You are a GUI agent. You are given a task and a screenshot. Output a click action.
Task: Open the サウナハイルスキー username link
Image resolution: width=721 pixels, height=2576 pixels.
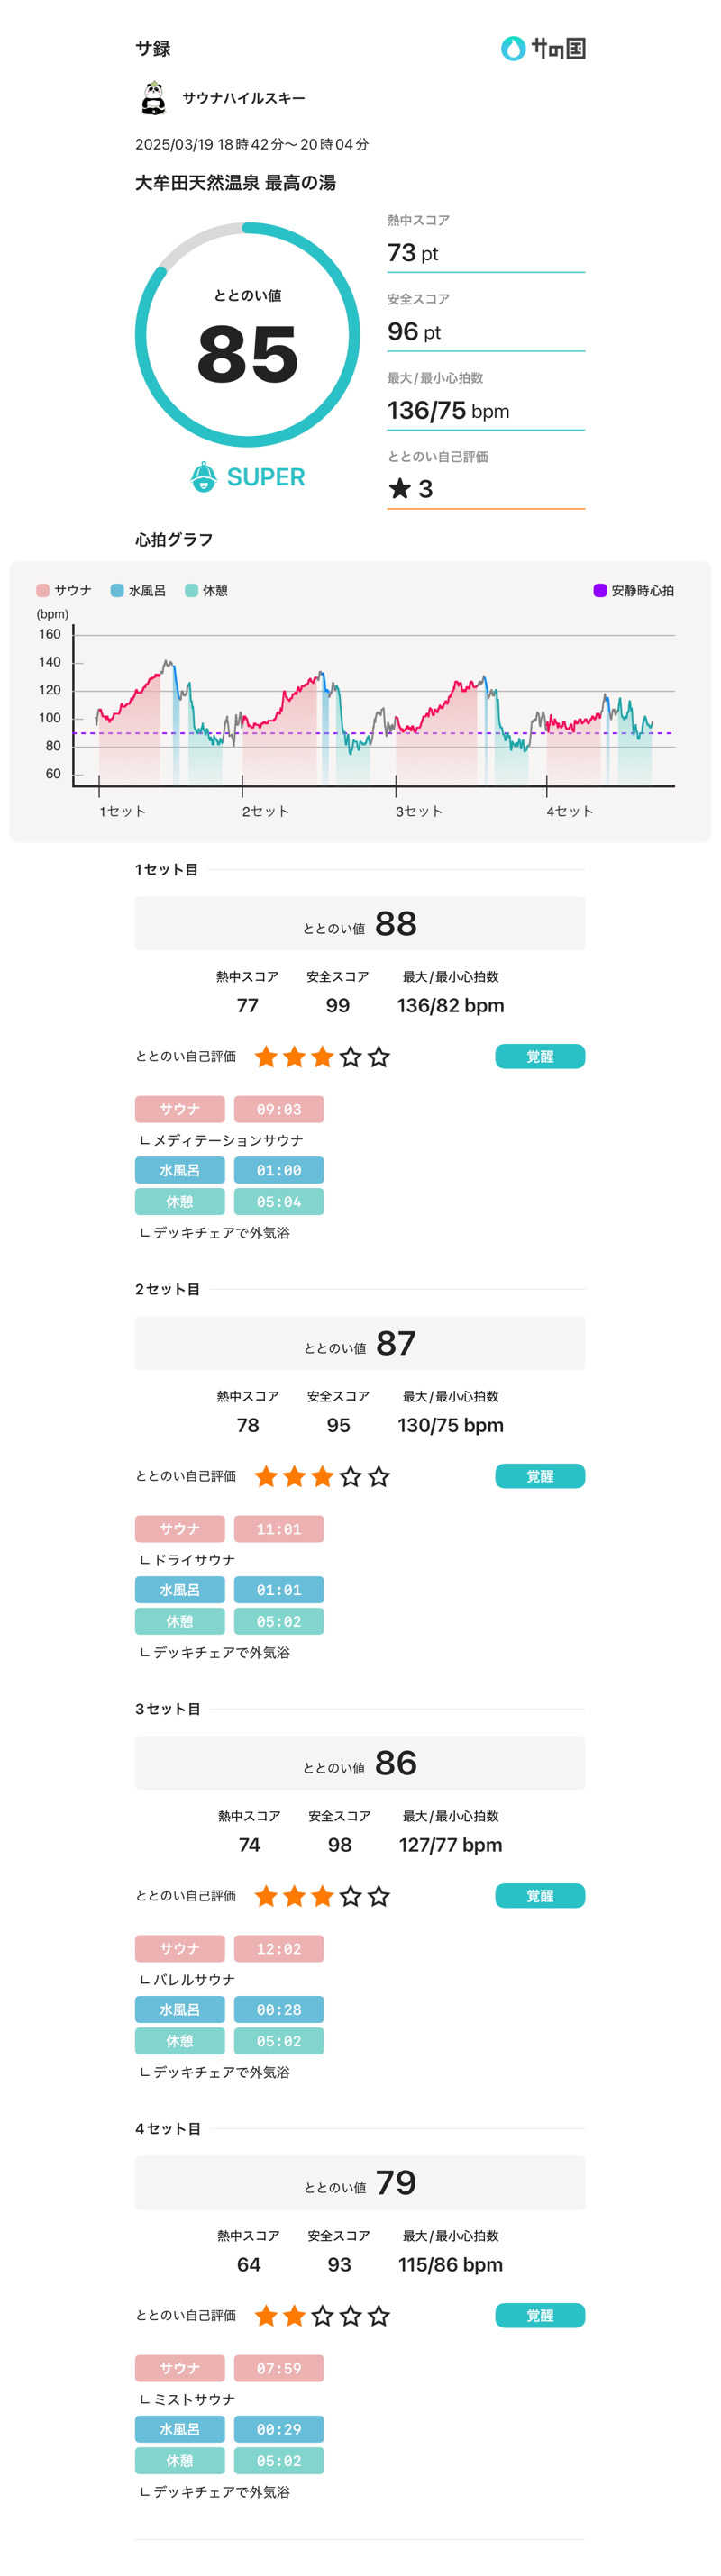tap(243, 98)
